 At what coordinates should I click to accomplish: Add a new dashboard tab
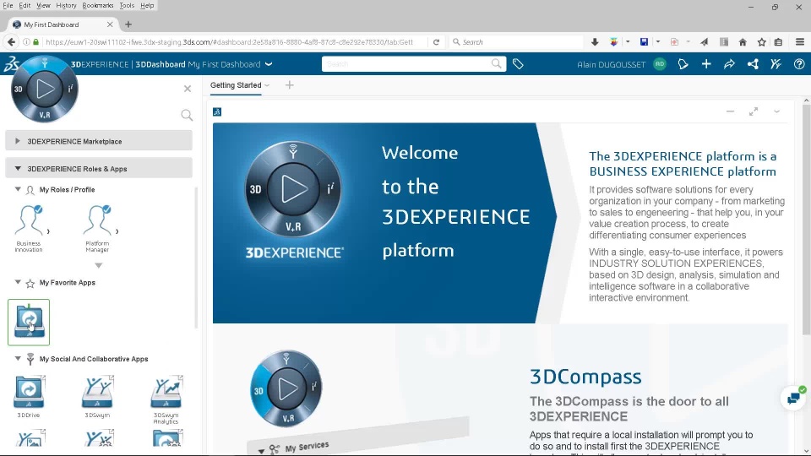point(290,85)
